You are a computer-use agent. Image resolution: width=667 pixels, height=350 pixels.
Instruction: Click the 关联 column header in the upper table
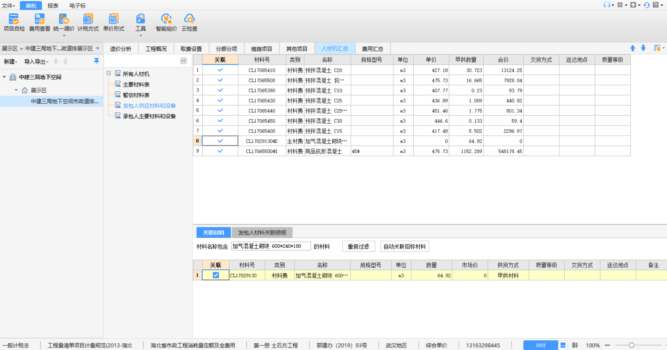[x=220, y=60]
